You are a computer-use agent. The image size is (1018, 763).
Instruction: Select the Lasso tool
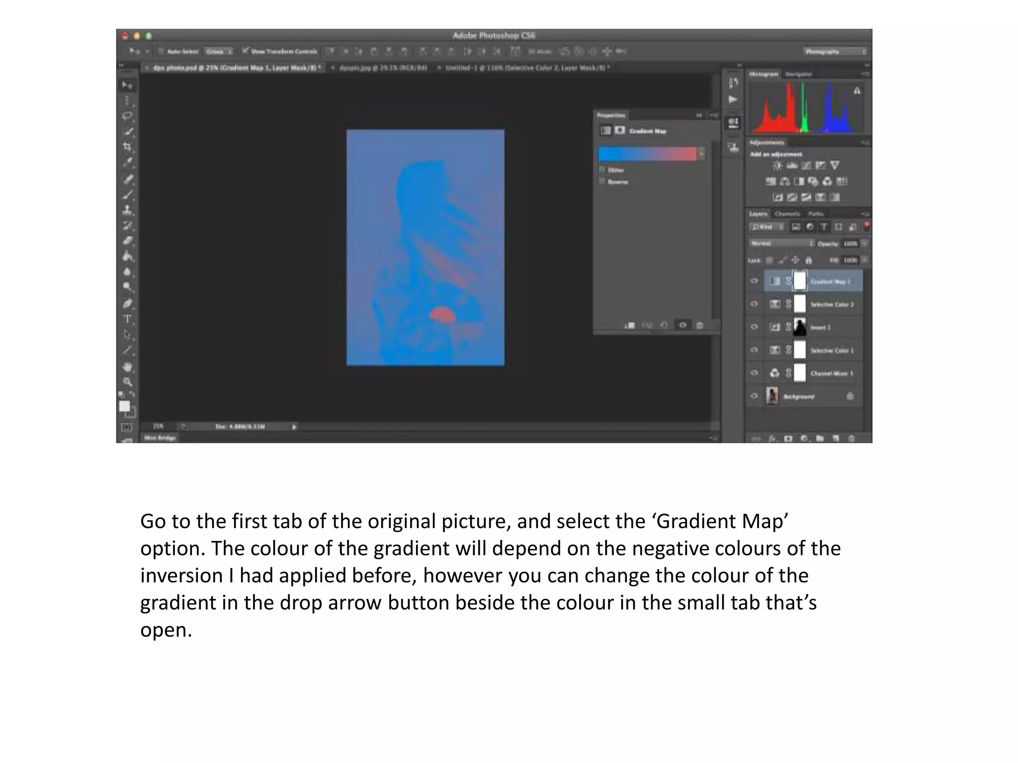coord(127,116)
